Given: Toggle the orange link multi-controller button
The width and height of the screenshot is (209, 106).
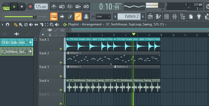Looking at the screenshot, I should tap(78, 17).
